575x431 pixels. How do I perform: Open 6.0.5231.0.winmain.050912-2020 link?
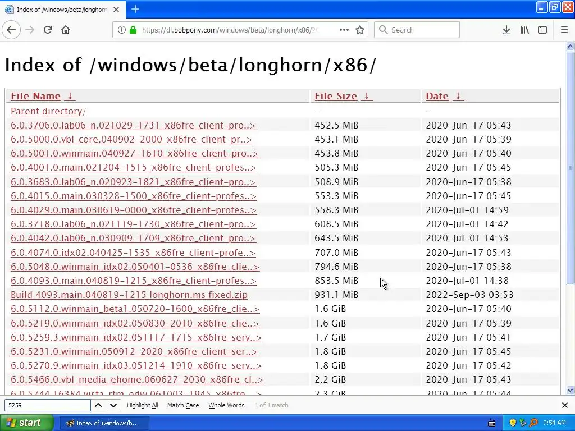[x=134, y=351]
